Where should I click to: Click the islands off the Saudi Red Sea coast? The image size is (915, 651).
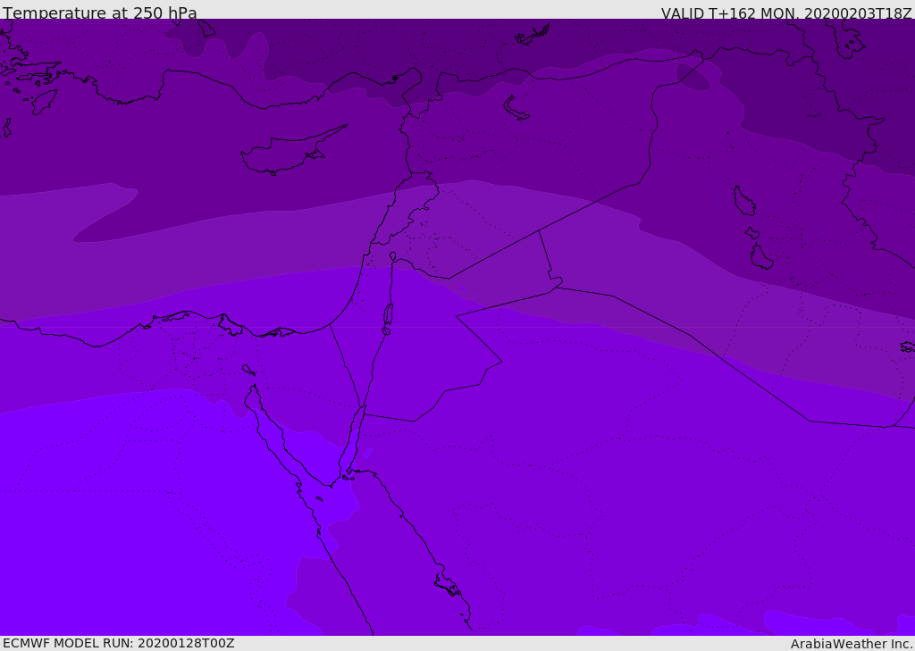point(447,585)
